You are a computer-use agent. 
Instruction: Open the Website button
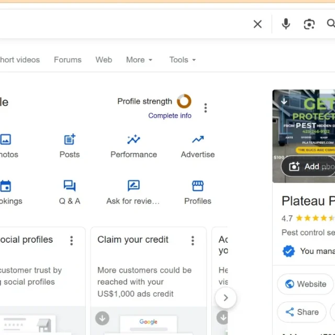click(x=305, y=284)
